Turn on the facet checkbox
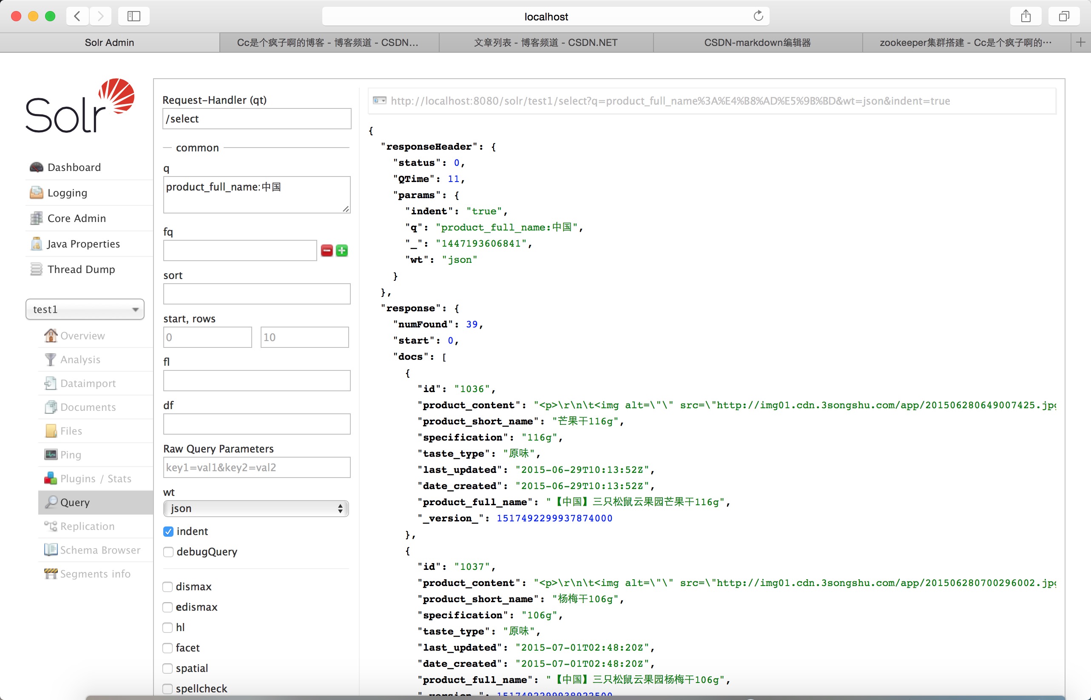The image size is (1091, 700). click(x=168, y=648)
